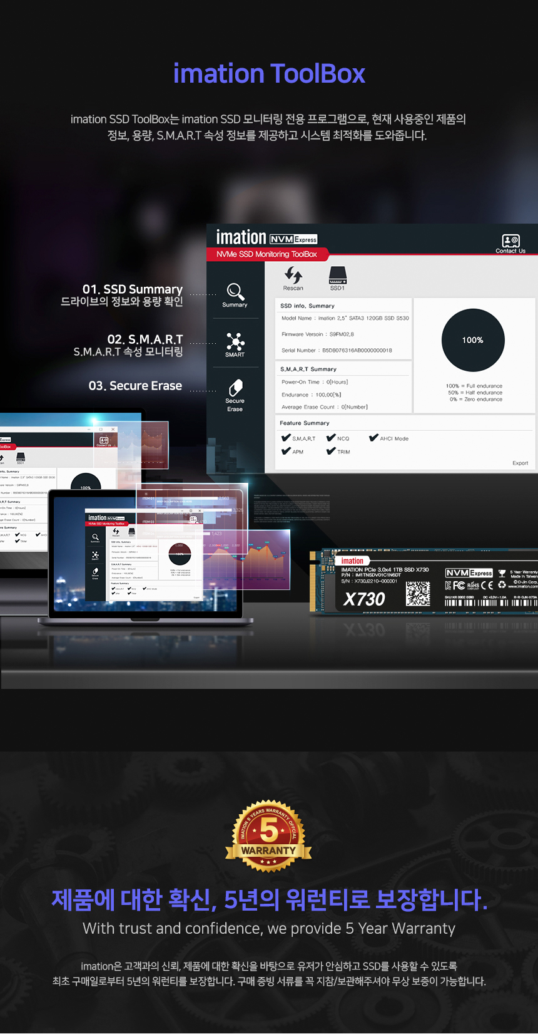The image size is (538, 1034).
Task: Click the 01. SSD Summary label
Action: point(133,289)
